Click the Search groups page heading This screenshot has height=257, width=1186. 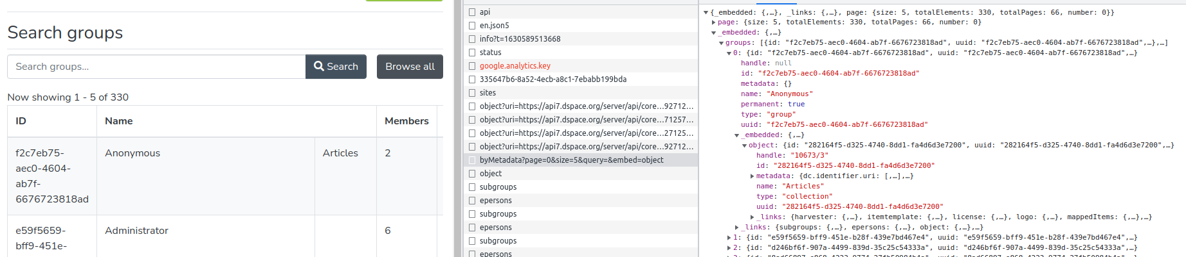pyautogui.click(x=65, y=33)
